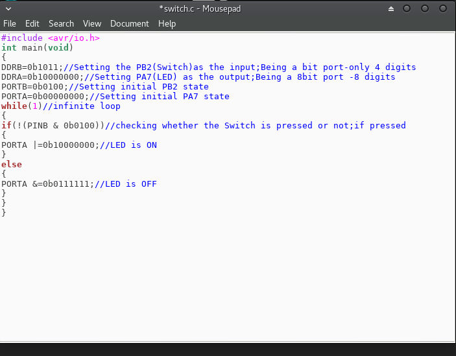Click the '//Setting initial PA7 state' comment
The width and height of the screenshot is (456, 356).
coord(160,97)
